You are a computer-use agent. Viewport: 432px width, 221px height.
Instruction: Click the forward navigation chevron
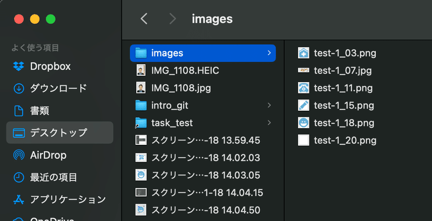tap(172, 19)
